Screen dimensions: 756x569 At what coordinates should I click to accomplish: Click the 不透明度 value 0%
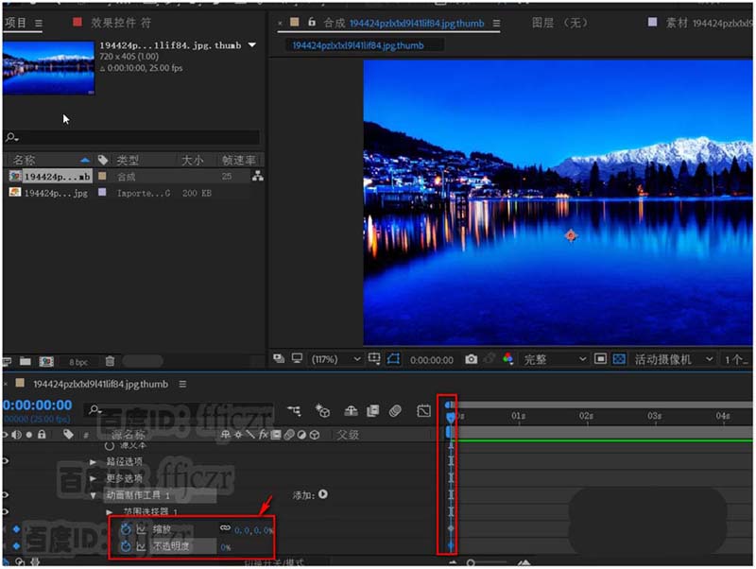click(226, 547)
